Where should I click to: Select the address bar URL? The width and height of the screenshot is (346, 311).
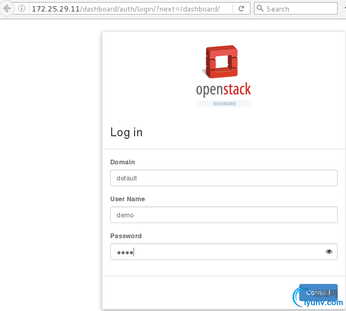(x=126, y=9)
